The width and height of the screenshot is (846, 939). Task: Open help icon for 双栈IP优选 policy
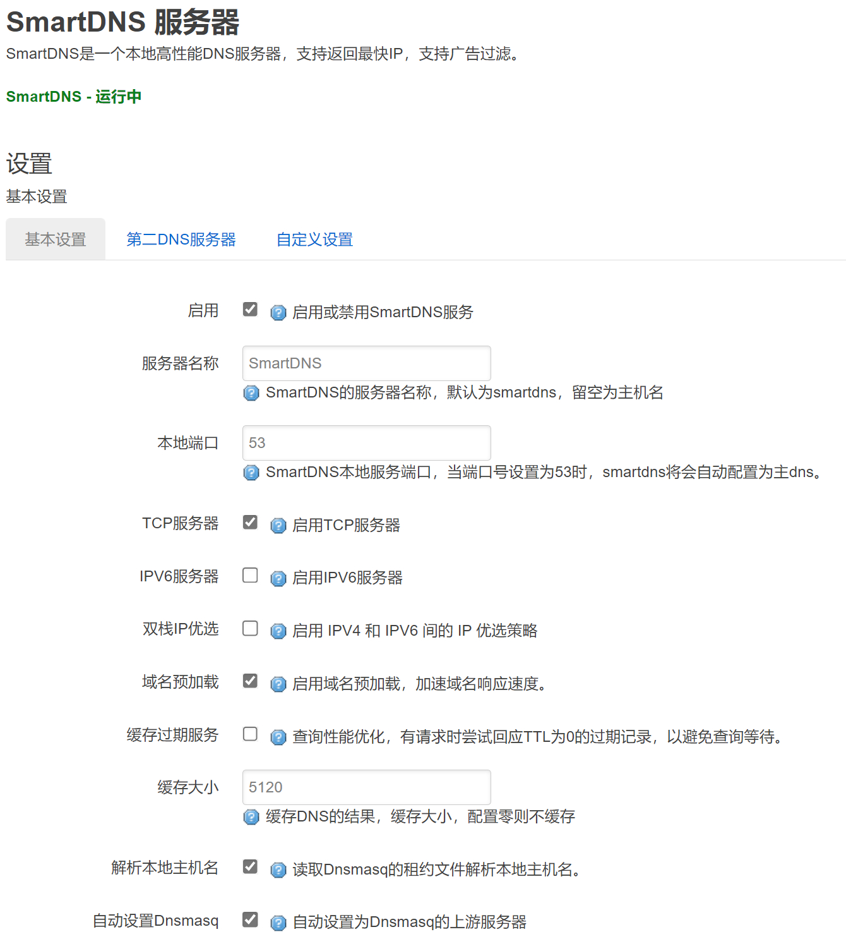coord(278,631)
